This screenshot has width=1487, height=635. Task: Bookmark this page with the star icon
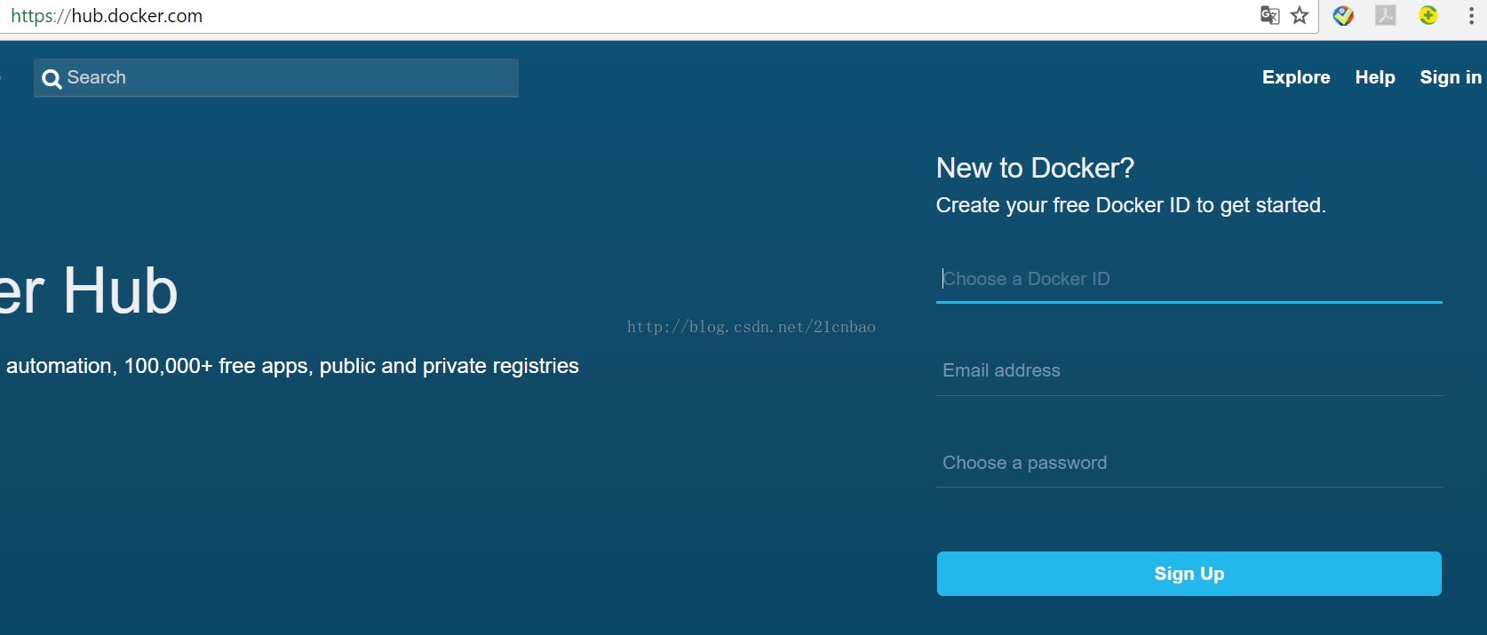(1300, 15)
